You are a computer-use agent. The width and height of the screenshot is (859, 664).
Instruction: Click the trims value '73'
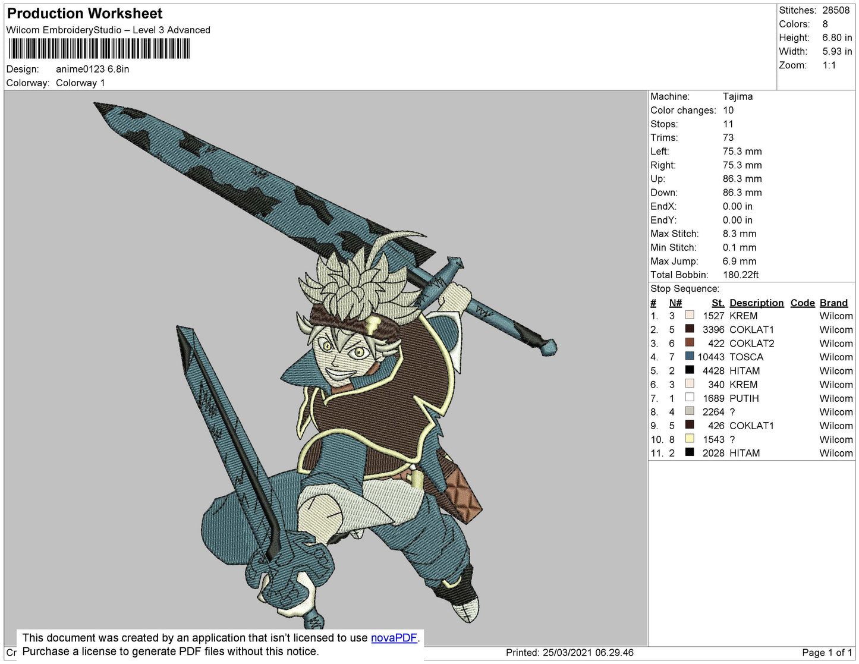click(x=728, y=138)
